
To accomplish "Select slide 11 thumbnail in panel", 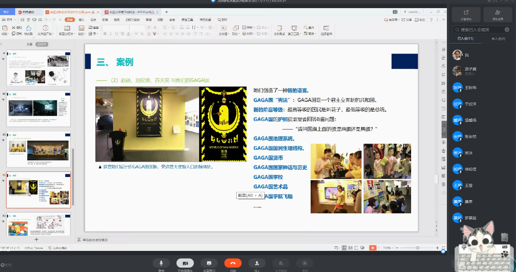I will click(x=39, y=149).
